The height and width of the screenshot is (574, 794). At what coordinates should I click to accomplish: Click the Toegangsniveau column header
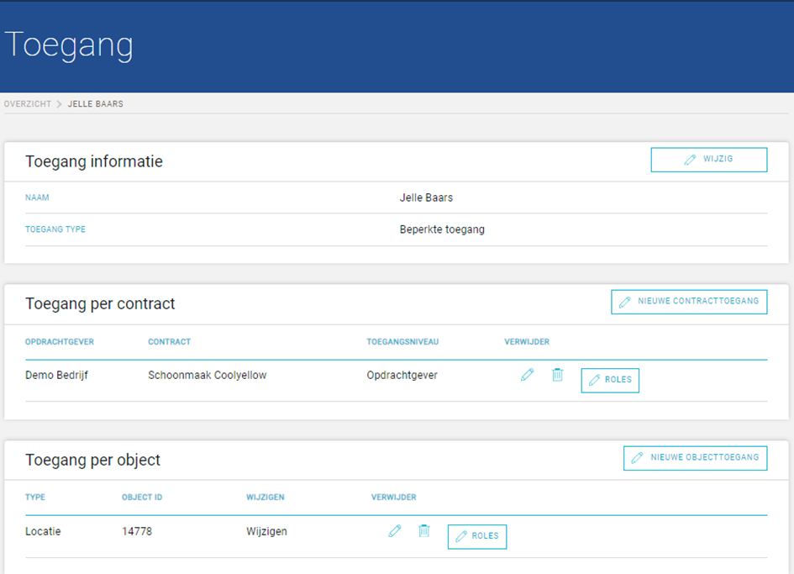tap(402, 342)
